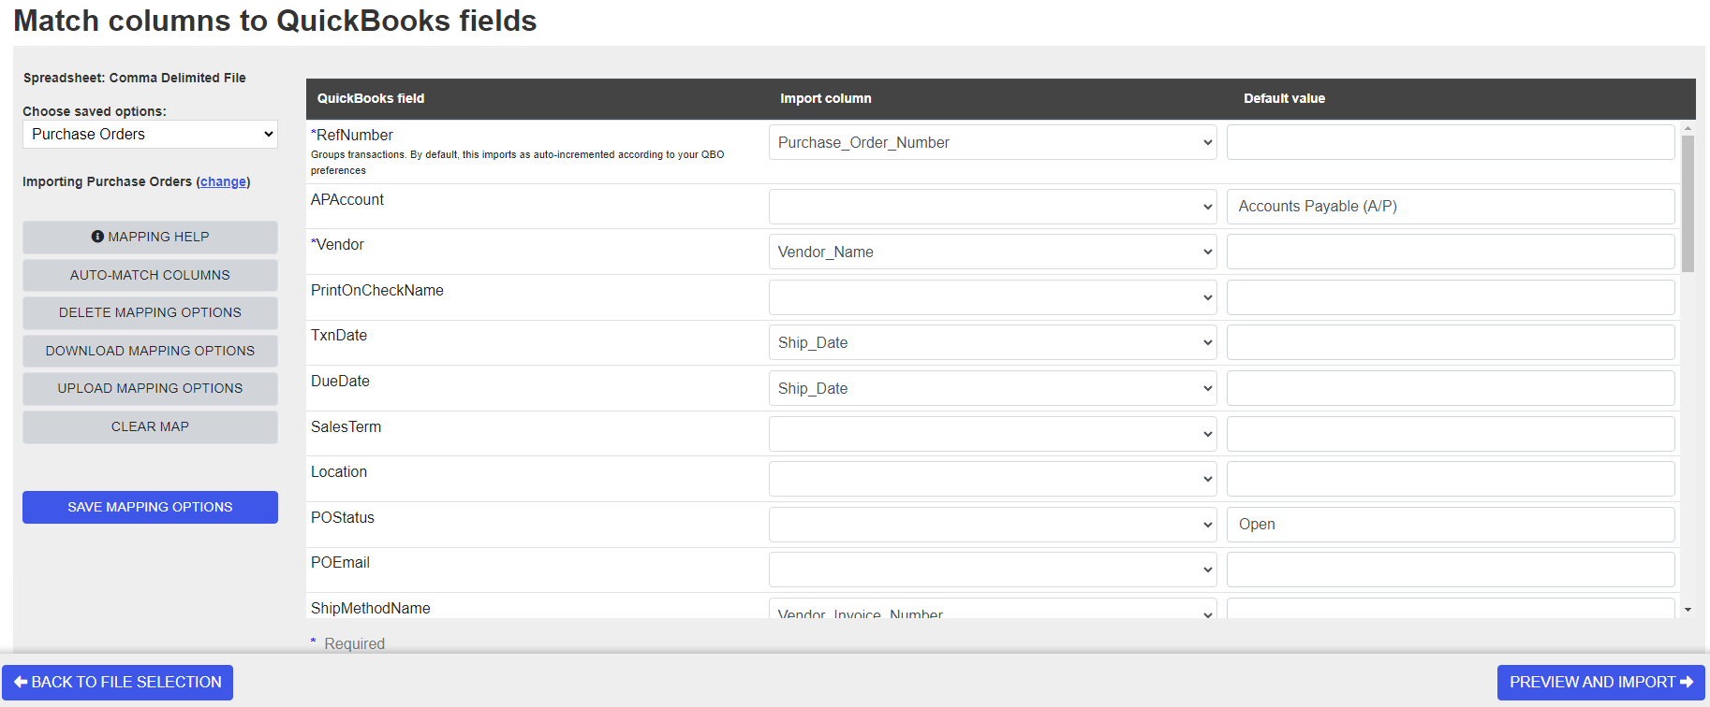Screen dimensions: 1710x707
Task: Open RefNumber import column dropdown
Action: coord(993,142)
